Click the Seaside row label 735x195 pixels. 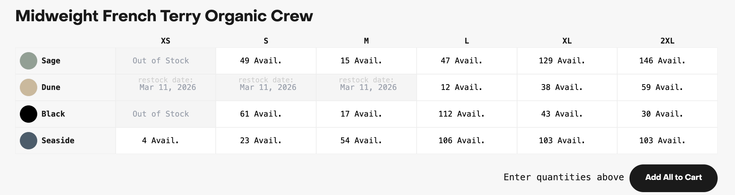pos(58,141)
